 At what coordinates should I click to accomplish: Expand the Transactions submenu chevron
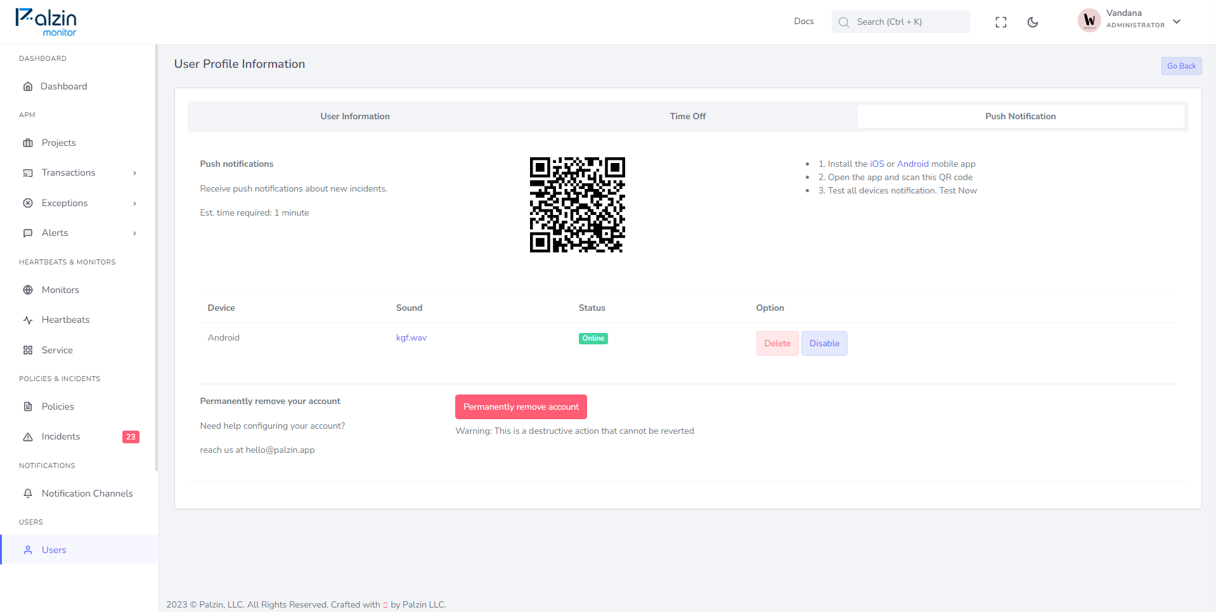tap(134, 173)
